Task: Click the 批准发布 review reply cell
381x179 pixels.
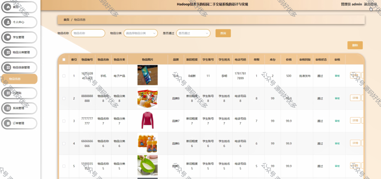Action: tap(305, 76)
